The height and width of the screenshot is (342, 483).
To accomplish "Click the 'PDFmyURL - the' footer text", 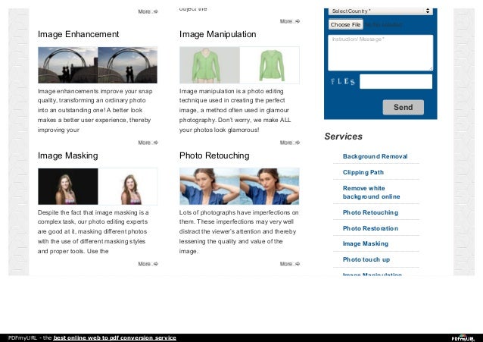I will (30, 338).
